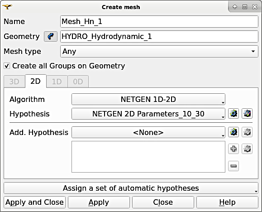Screen dimensions: 262x212
Task: Switch to the 3D tab
Action: 14,82
